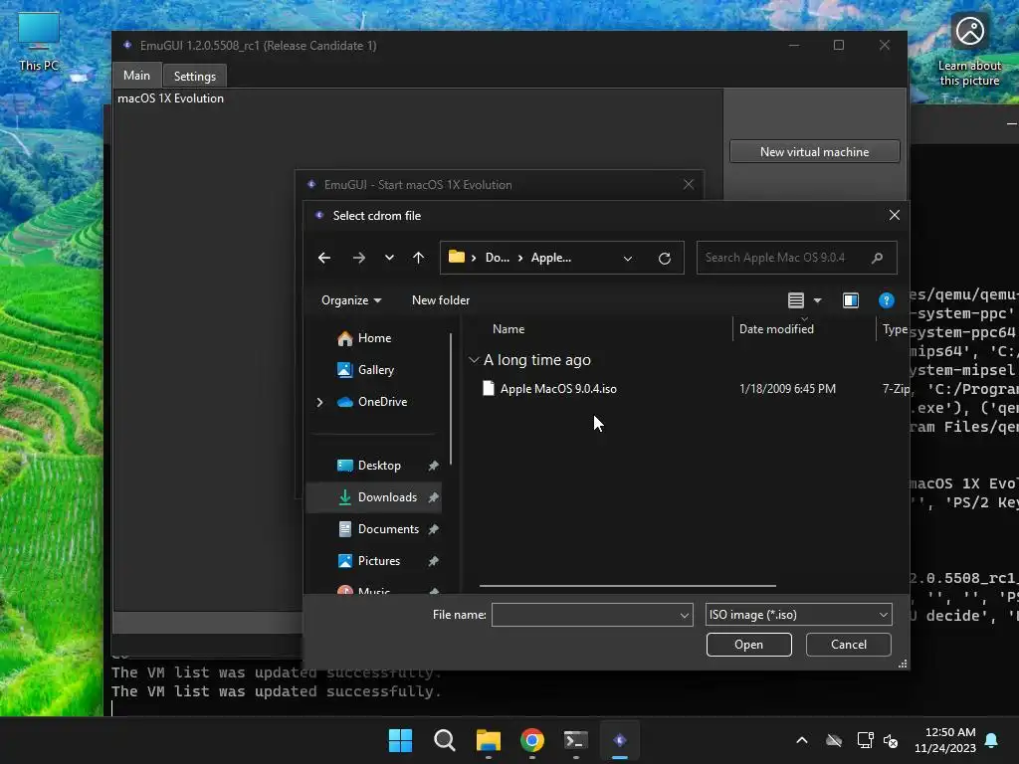Cancel the Select cdrom file dialog
The width and height of the screenshot is (1019, 764).
[849, 645]
